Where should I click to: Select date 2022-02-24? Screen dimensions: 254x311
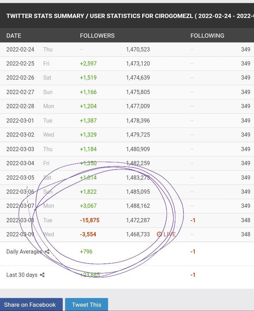[20, 49]
